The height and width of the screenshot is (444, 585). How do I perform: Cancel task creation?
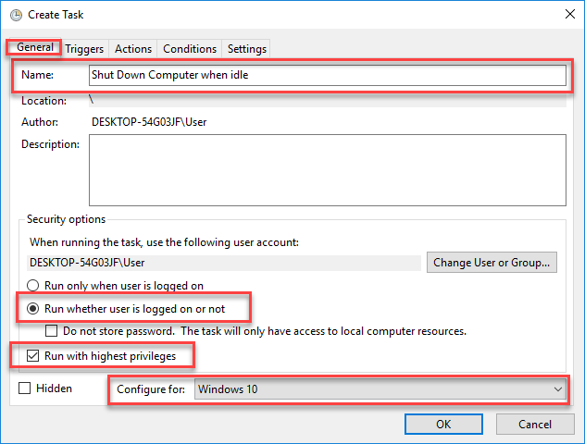click(535, 425)
